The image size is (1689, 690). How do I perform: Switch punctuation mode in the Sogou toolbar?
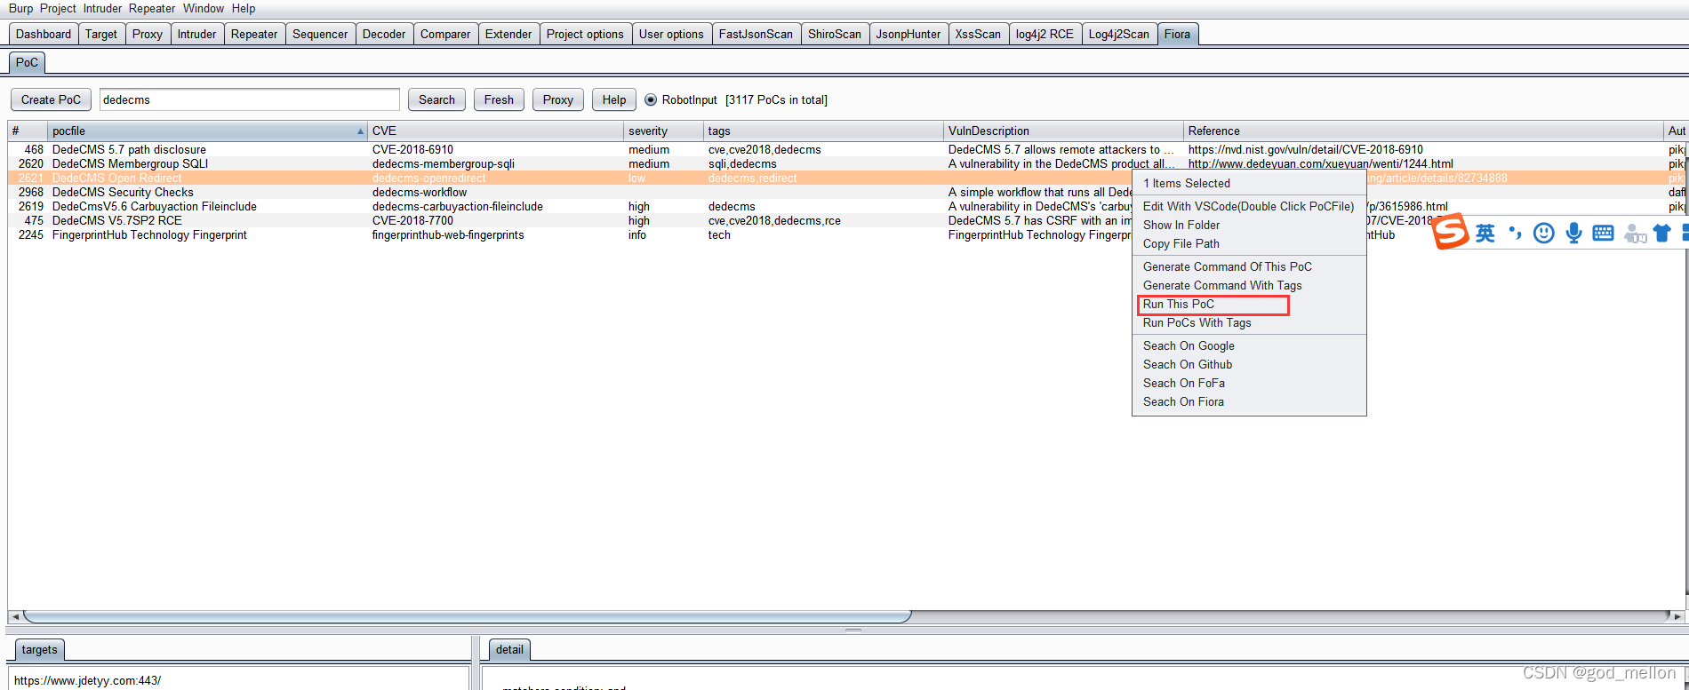point(1515,234)
